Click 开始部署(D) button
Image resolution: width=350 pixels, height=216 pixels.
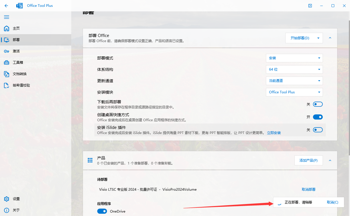point(300,38)
